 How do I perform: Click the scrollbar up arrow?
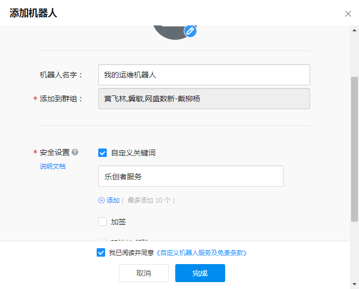coord(354,30)
